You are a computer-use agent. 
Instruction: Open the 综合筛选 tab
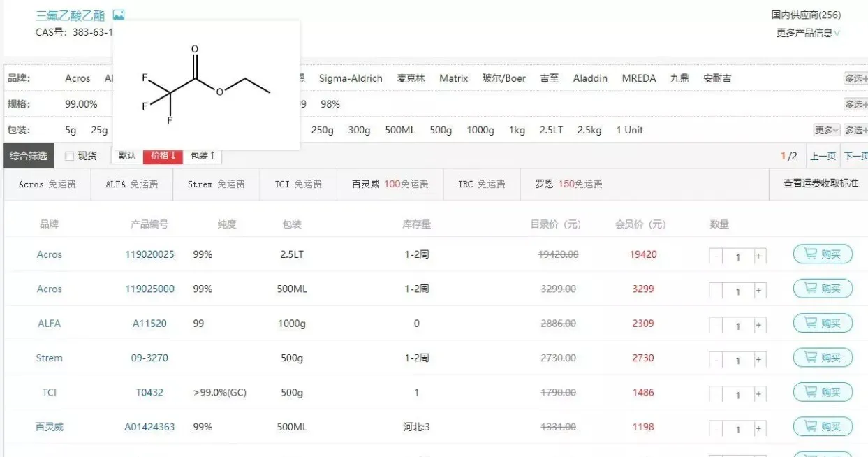[29, 156]
